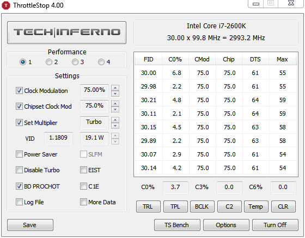
Task: Toggle the Set Multiplier checkbox
Action: pos(19,122)
